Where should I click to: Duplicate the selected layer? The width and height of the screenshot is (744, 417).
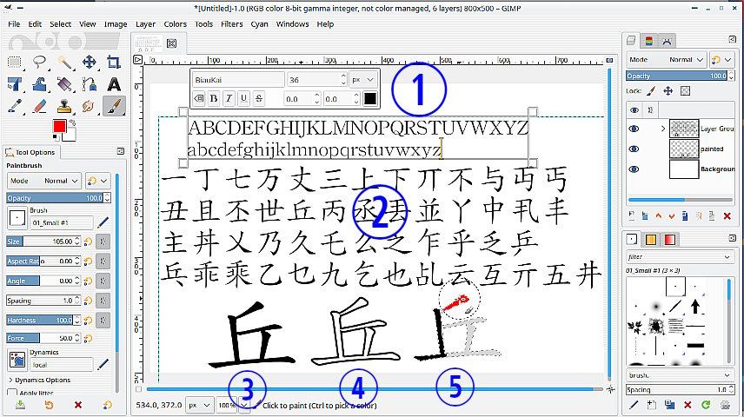[685, 216]
